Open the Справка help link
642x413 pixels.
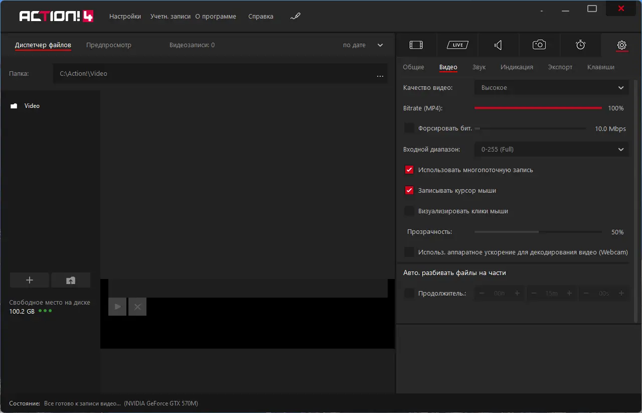point(261,17)
